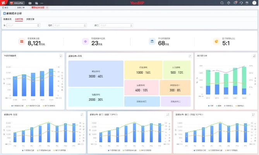Image resolution: width=259 pixels, height=155 pixels.
Task: Open the 组织 dropdown selector
Action: pyautogui.click(x=70, y=26)
